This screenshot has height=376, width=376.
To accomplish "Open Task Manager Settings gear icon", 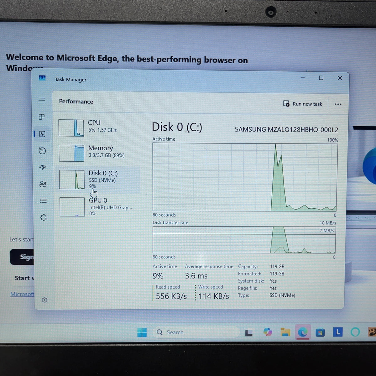I will coord(44,300).
